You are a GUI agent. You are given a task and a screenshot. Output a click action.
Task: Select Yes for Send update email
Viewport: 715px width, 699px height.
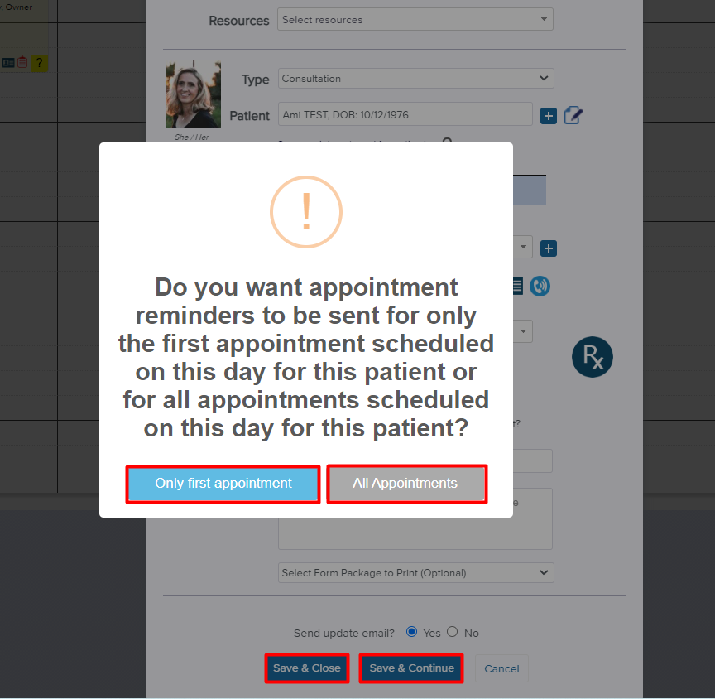(411, 632)
